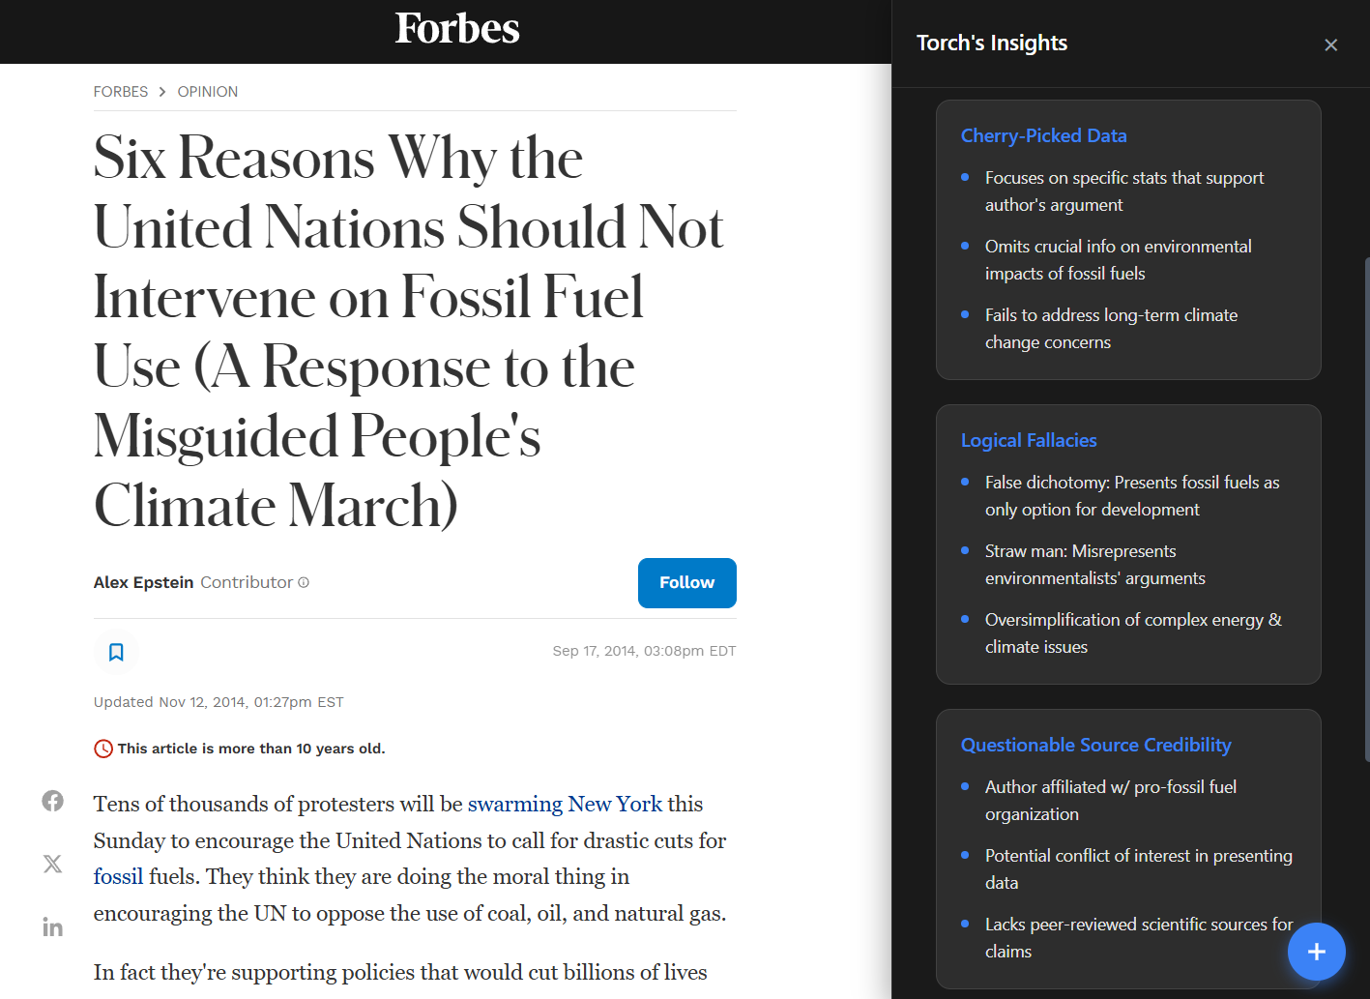Click the Forbes logo in header
The width and height of the screenshot is (1370, 999).
pyautogui.click(x=457, y=29)
